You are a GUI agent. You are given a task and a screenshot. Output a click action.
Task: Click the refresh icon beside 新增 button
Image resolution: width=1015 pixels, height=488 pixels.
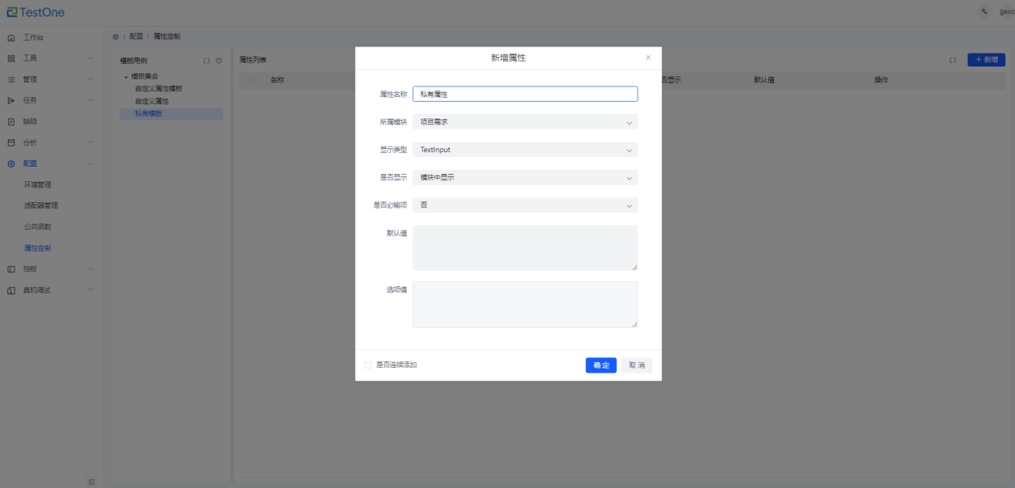(953, 60)
